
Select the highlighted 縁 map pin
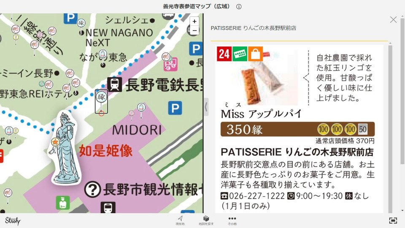(101, 101)
